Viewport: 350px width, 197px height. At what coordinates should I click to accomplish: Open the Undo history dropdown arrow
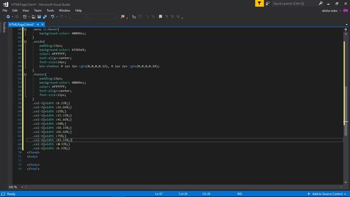[x=57, y=17]
